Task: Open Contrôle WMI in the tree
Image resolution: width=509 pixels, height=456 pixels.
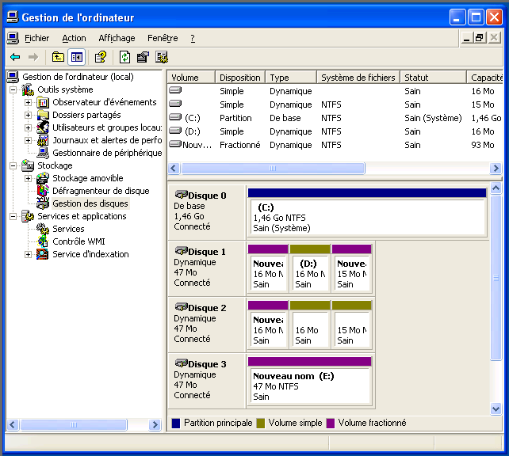Action: tap(78, 241)
